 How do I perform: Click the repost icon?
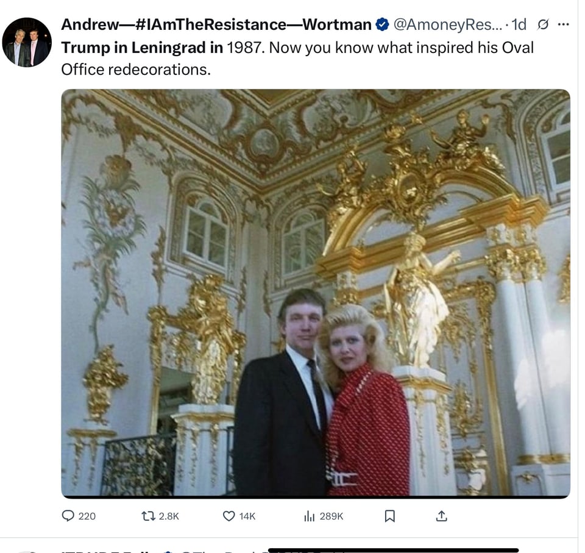[x=148, y=516]
